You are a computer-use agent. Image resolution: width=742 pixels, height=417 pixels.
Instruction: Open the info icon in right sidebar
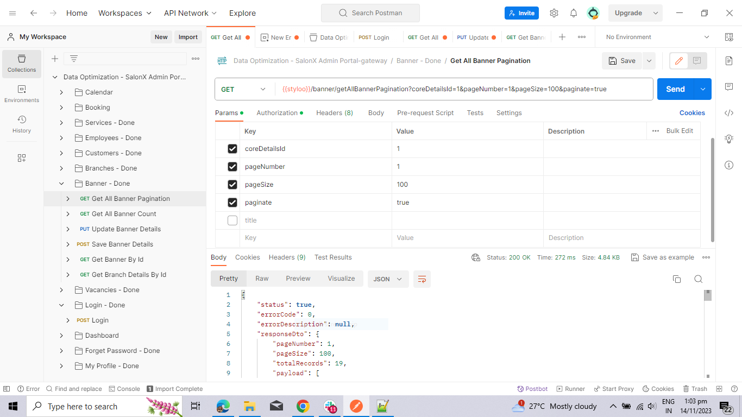729,165
